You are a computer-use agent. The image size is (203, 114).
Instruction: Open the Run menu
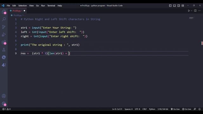(x=43, y=6)
